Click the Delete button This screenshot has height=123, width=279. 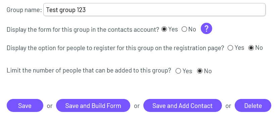click(x=253, y=106)
